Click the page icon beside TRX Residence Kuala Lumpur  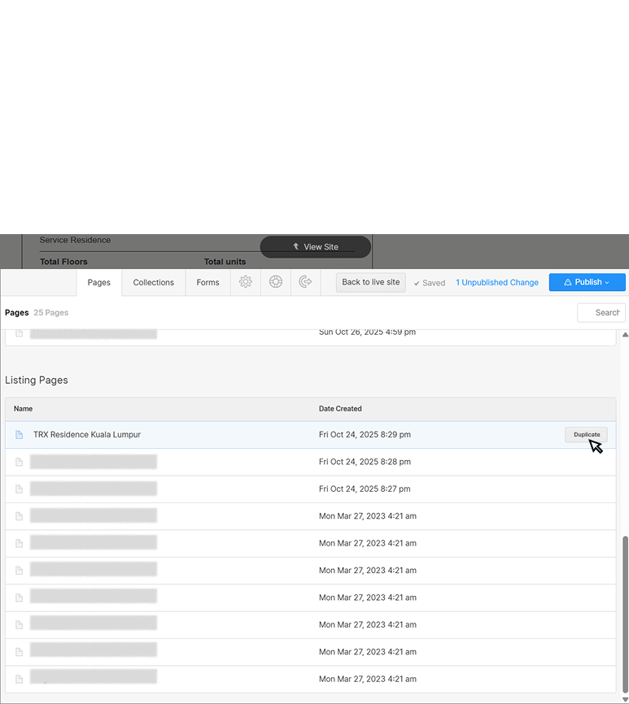point(19,435)
